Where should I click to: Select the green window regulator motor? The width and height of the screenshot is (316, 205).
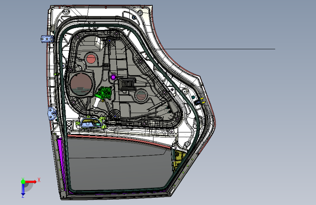(x=104, y=93)
